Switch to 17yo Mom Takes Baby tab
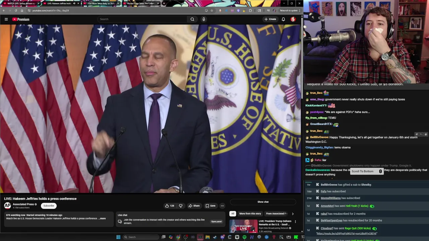Viewport: 429px width, 241px height. [102, 3]
